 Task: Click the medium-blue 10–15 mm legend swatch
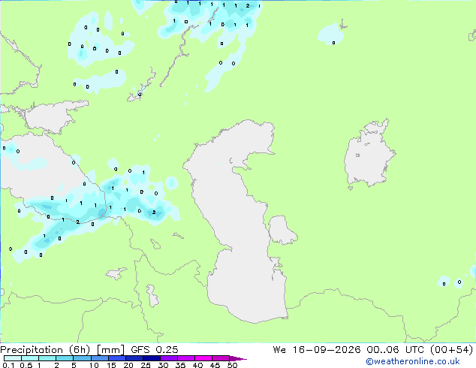[x=99, y=358]
